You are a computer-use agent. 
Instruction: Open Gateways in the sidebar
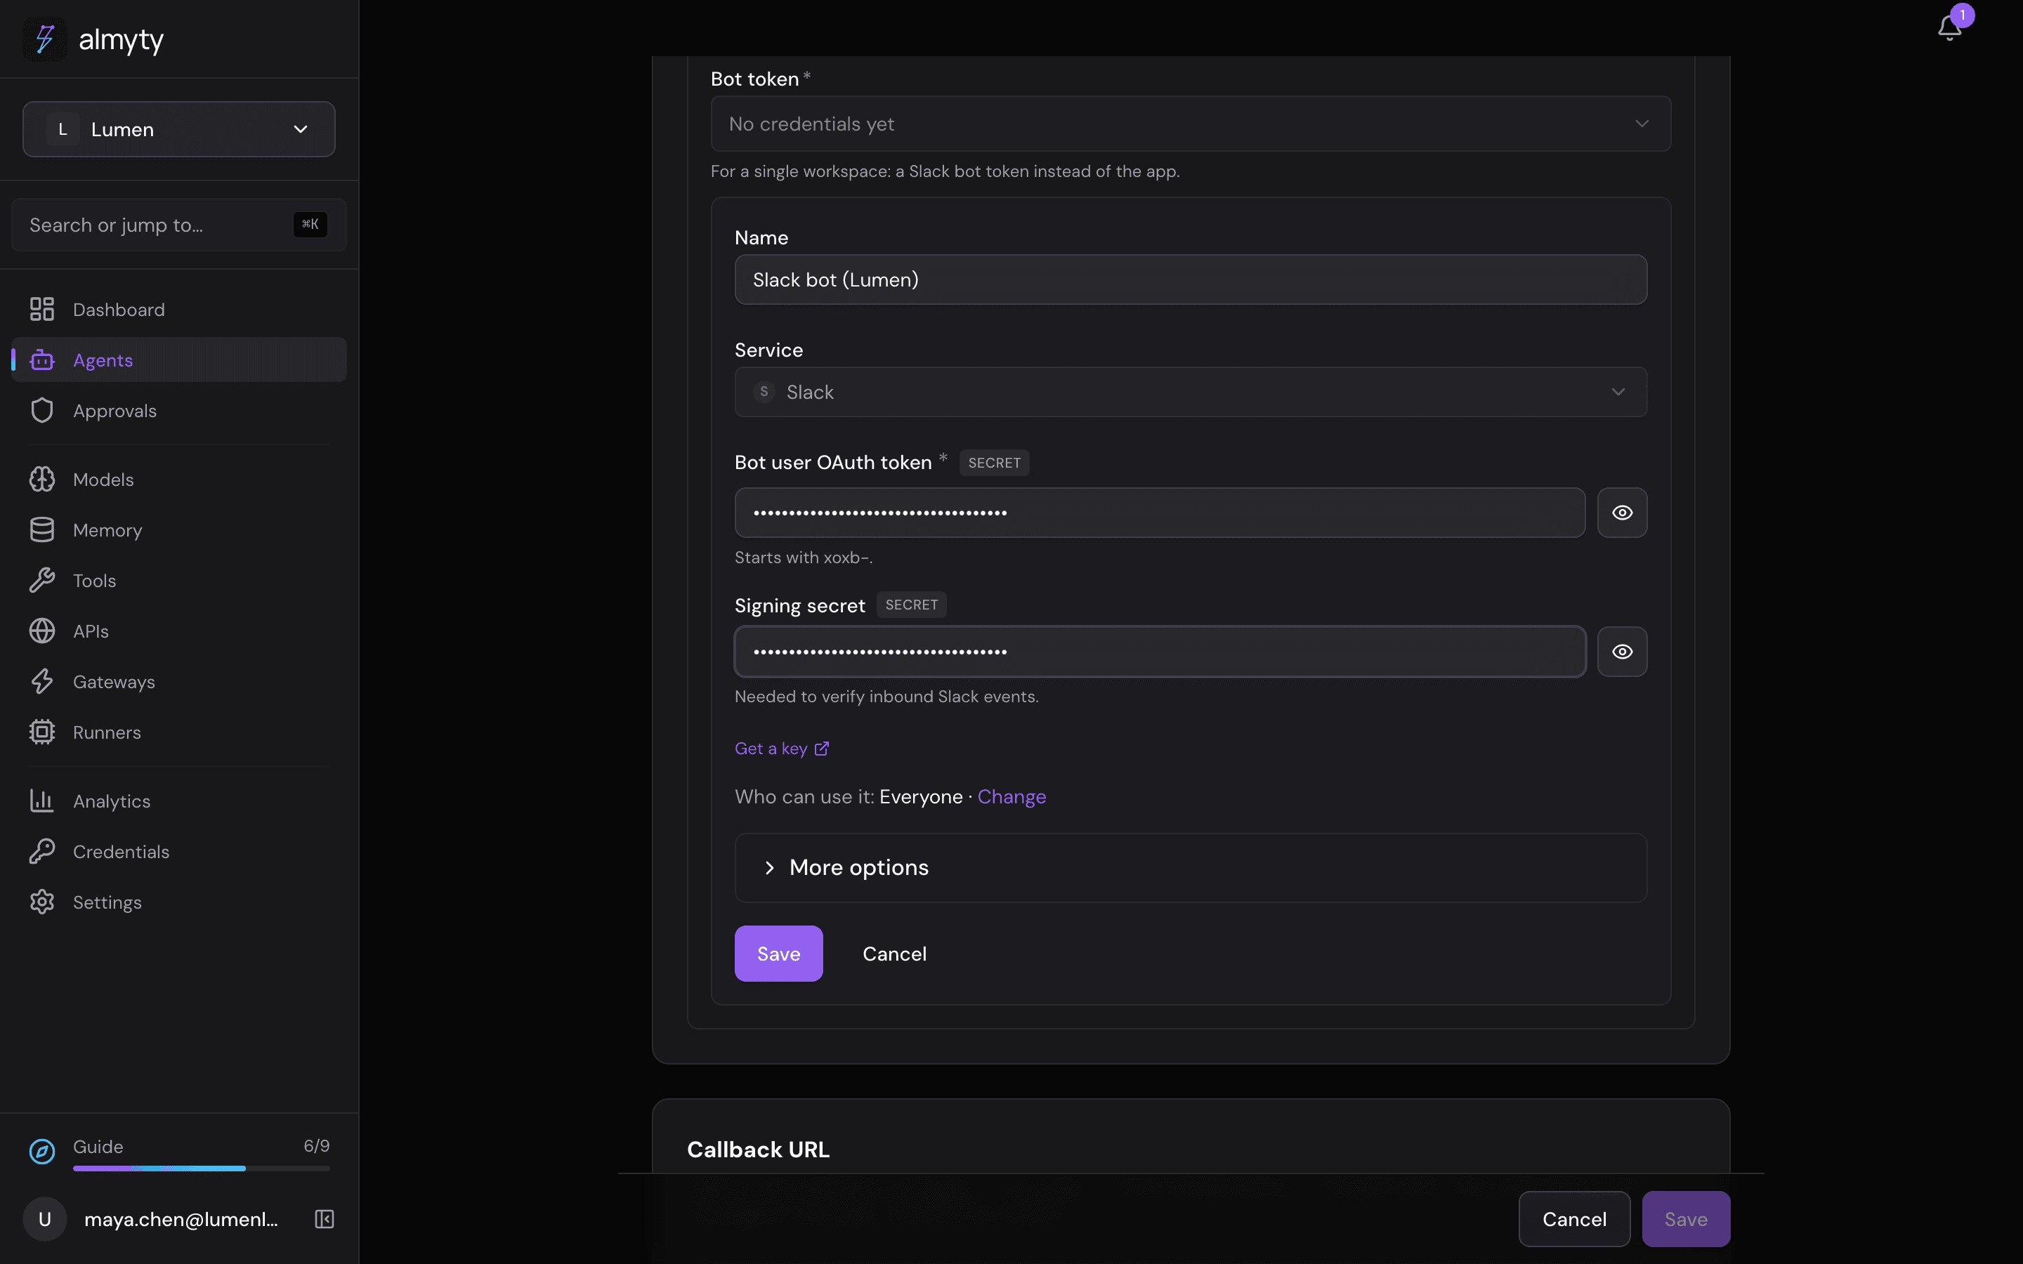[179, 681]
